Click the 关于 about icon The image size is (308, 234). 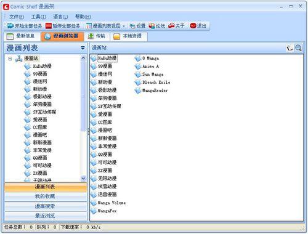(171, 26)
